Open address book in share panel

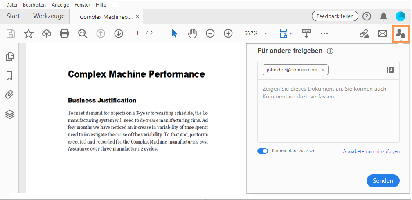(x=390, y=70)
